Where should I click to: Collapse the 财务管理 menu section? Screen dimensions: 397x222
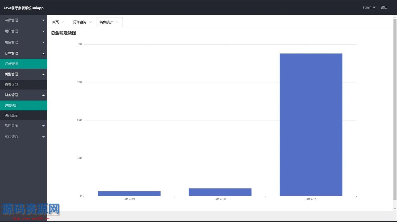click(x=23, y=95)
